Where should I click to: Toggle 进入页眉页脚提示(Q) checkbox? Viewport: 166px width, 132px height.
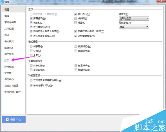tap(31, 36)
